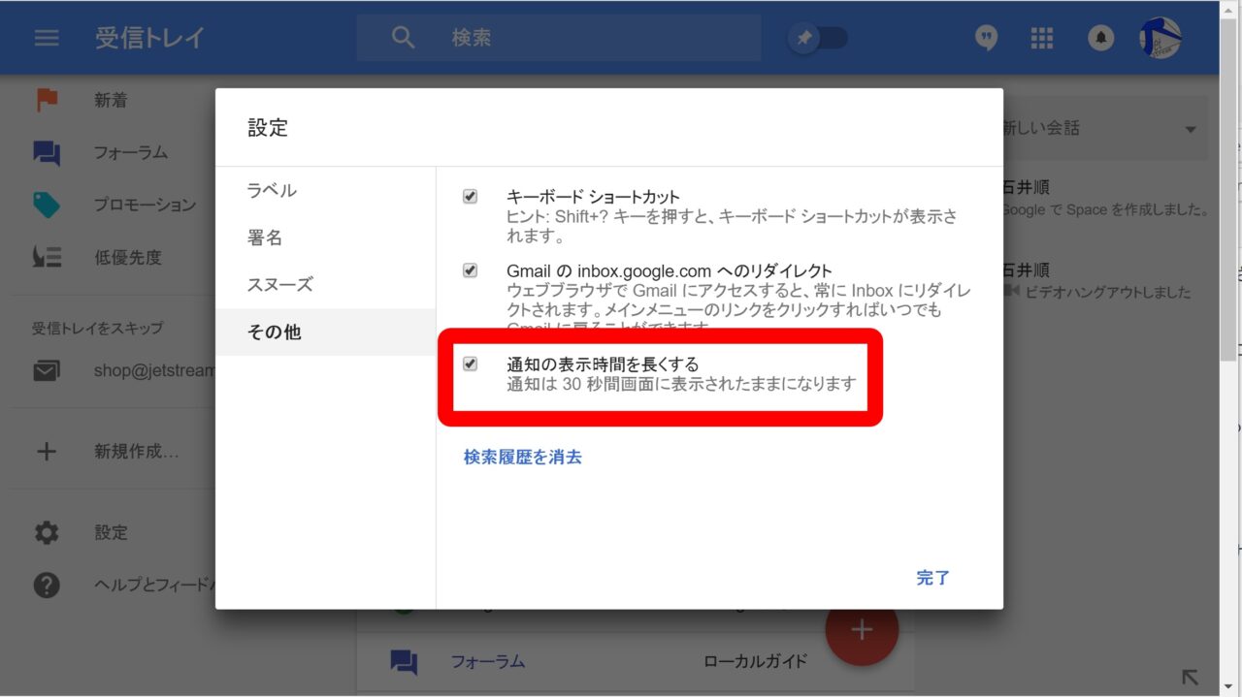Open the Google apps grid
Image resolution: width=1242 pixels, height=697 pixels.
coord(1042,38)
